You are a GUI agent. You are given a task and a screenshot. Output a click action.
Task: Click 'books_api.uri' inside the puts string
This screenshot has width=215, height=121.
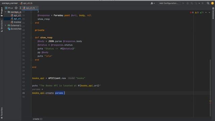[89, 86]
